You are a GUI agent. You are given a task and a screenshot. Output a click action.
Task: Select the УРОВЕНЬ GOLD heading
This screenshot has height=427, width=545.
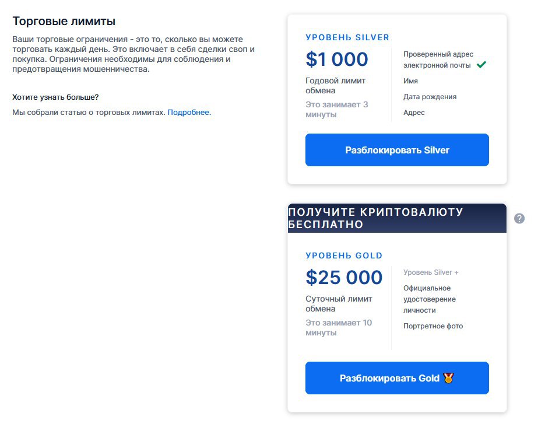[x=344, y=256]
